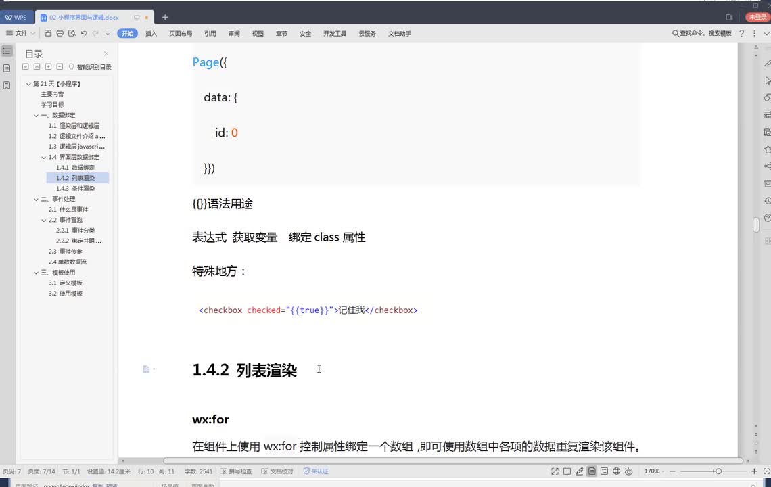Select web layout globe icon
This screenshot has height=487, width=771.
[616, 471]
